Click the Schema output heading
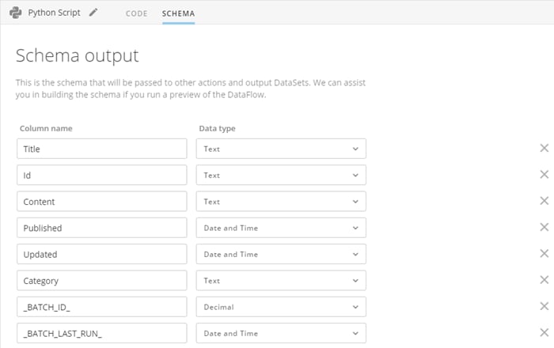554x348 pixels. 78,56
